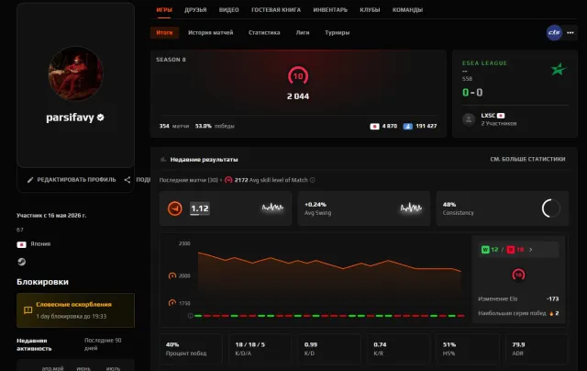Image resolution: width=587 pixels, height=371 pixels.
Task: Click the orange rating icon beside 1.12
Action: coord(174,208)
